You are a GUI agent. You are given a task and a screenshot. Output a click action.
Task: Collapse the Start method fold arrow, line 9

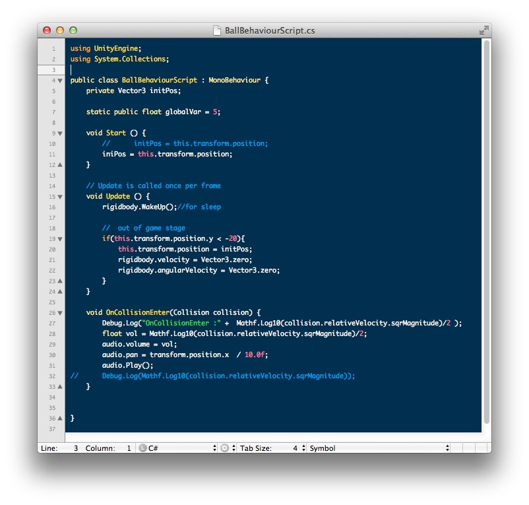[x=60, y=133]
